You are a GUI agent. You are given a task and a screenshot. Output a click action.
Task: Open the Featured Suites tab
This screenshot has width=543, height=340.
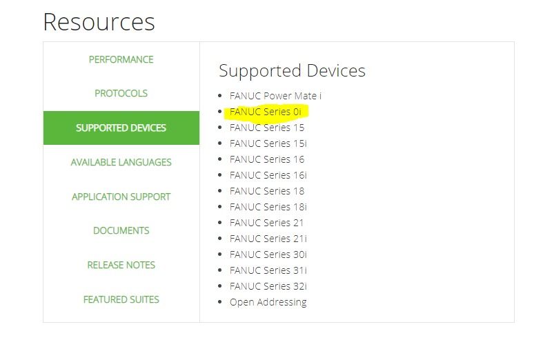tap(121, 299)
